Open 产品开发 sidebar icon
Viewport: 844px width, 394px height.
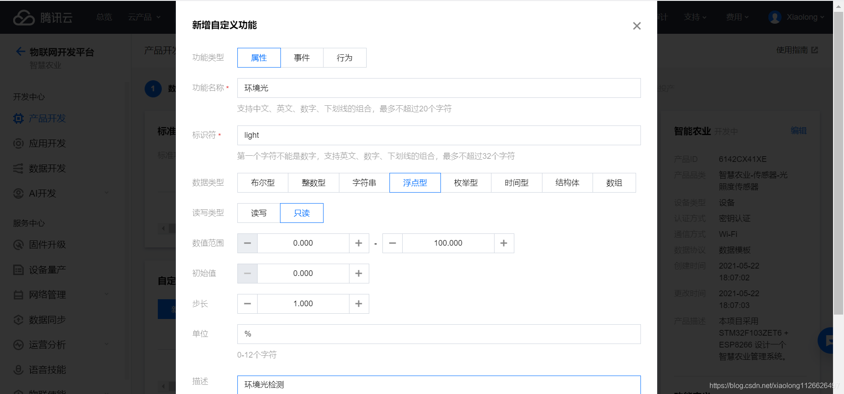point(18,118)
